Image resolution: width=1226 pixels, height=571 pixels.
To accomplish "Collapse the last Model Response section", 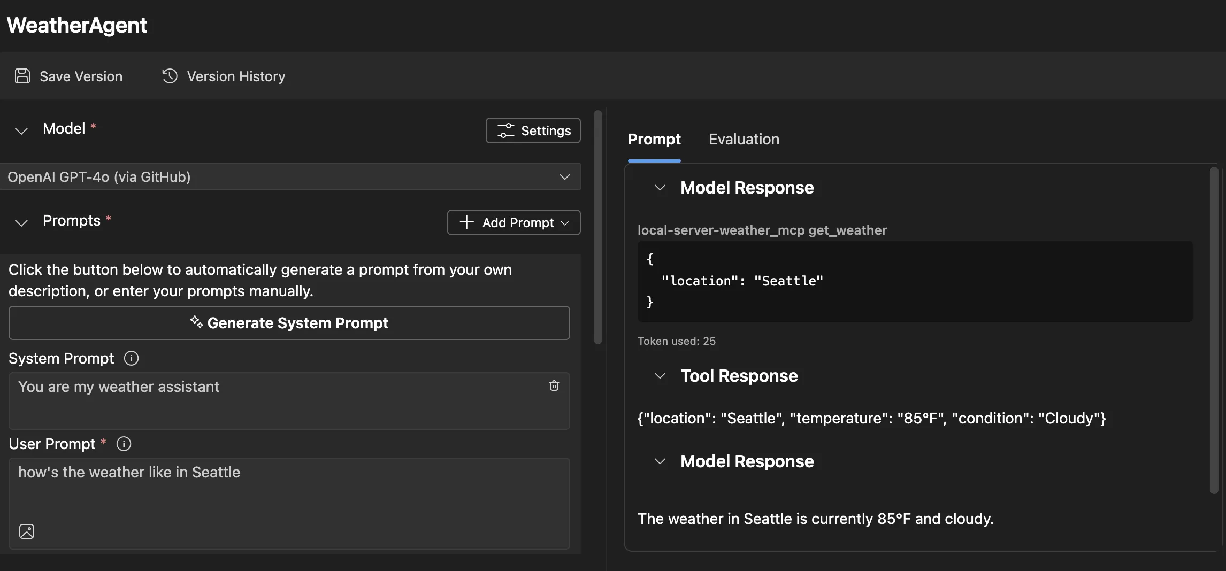I will (x=660, y=461).
